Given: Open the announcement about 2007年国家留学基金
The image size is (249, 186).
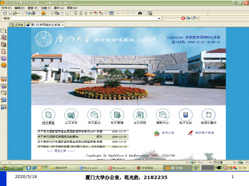Looking at the screenshot, I should (83, 142).
